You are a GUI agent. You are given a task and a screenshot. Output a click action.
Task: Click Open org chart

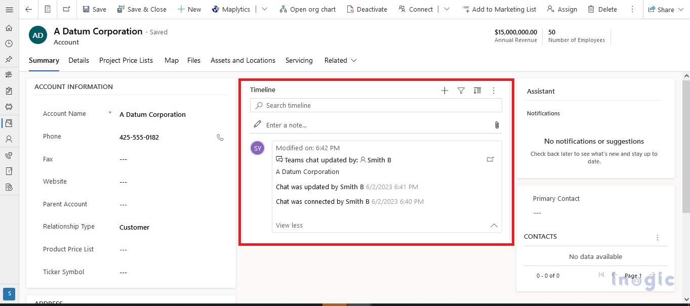click(x=307, y=9)
